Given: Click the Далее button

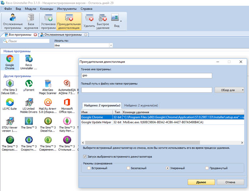Looking at the screenshot, I should point(201,182).
